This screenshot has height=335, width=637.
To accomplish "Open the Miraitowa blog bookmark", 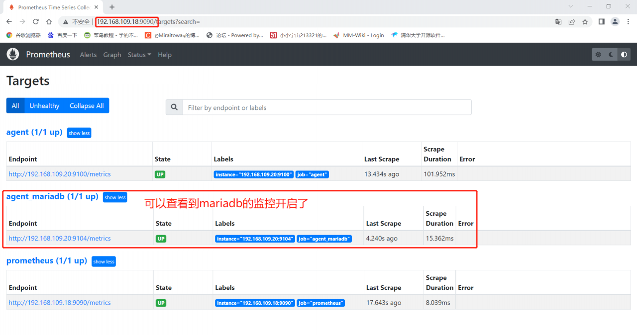I will (x=172, y=35).
